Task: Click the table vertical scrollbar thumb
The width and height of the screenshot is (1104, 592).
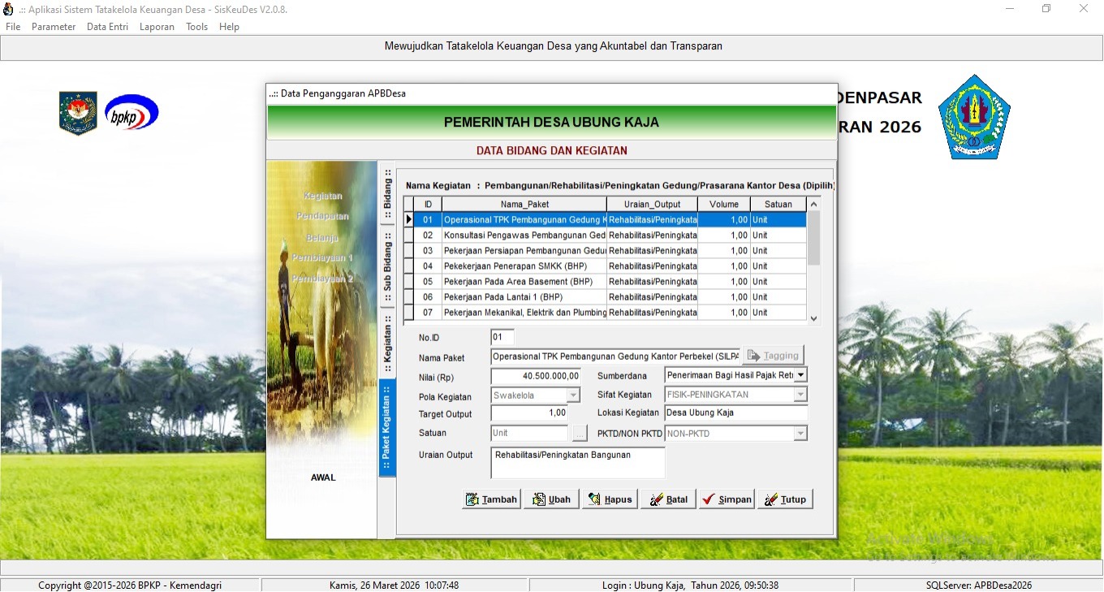Action: 814,238
